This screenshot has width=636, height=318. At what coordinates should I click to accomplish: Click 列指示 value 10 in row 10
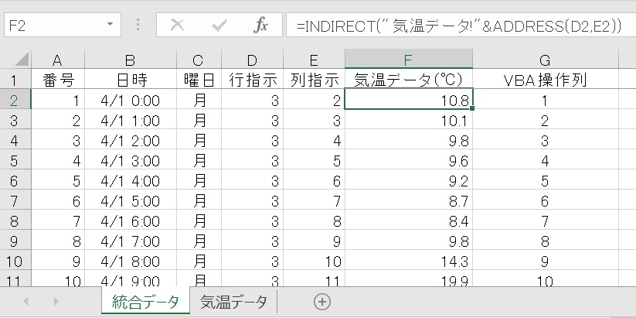pos(314,262)
